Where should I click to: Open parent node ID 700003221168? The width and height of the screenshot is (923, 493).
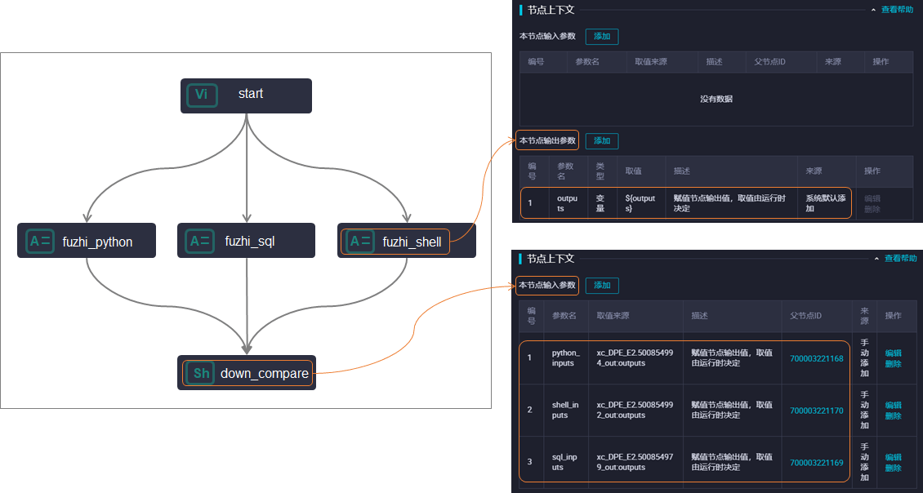(817, 358)
